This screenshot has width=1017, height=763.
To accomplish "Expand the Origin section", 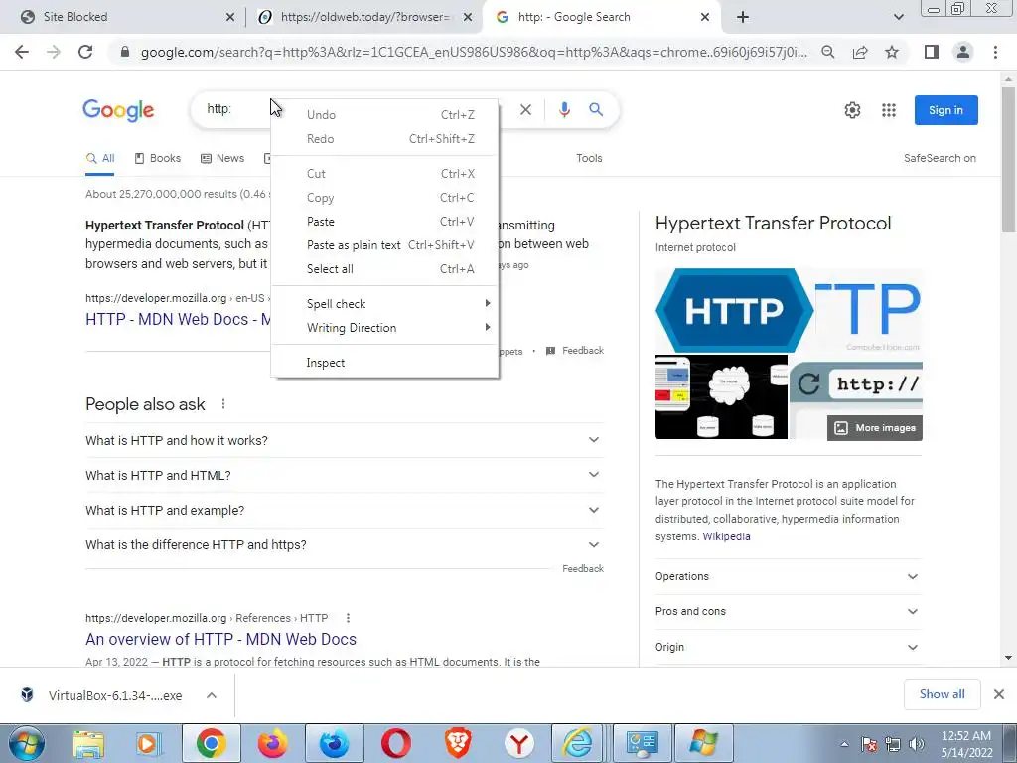I will coord(788,647).
